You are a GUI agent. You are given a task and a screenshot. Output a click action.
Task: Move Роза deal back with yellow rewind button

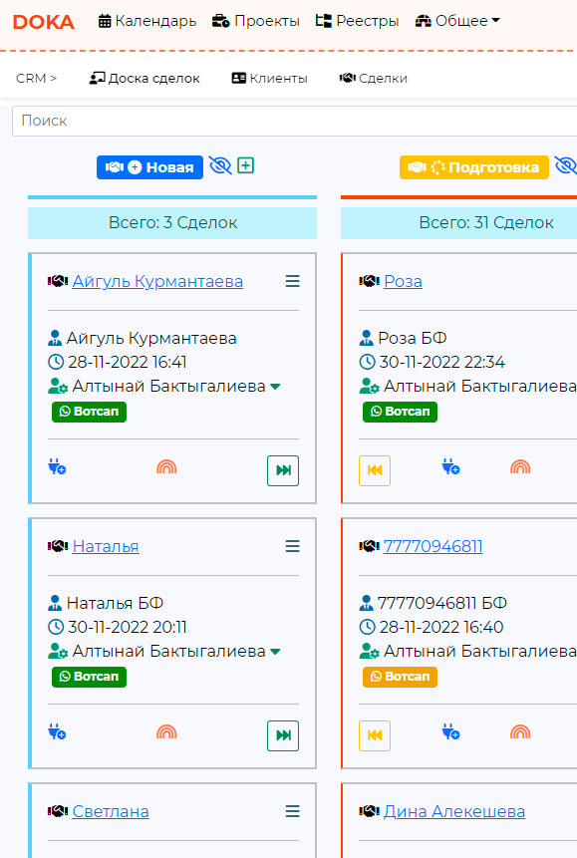[375, 470]
